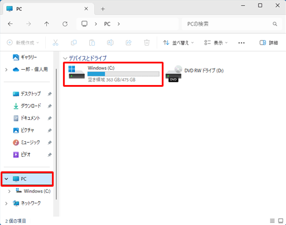Viewport: 286px width, 225px height.
Task: Open the three-dots more options menu
Action: pyautogui.click(x=241, y=43)
